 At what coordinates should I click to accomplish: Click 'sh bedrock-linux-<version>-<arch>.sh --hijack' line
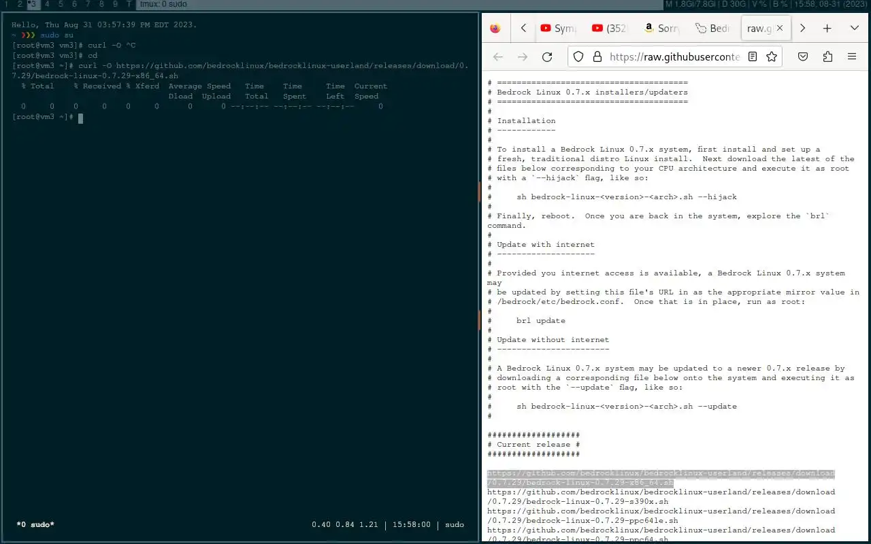click(x=627, y=197)
